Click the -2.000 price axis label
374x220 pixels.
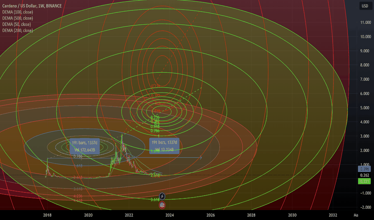pos(365,207)
